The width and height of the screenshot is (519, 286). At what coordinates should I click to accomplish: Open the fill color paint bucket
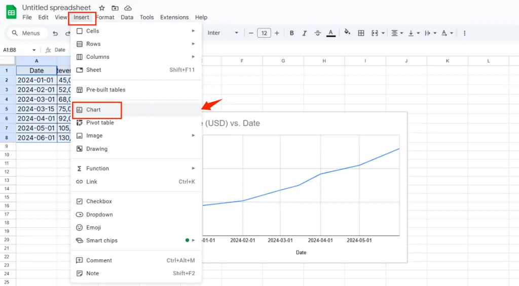[347, 32]
